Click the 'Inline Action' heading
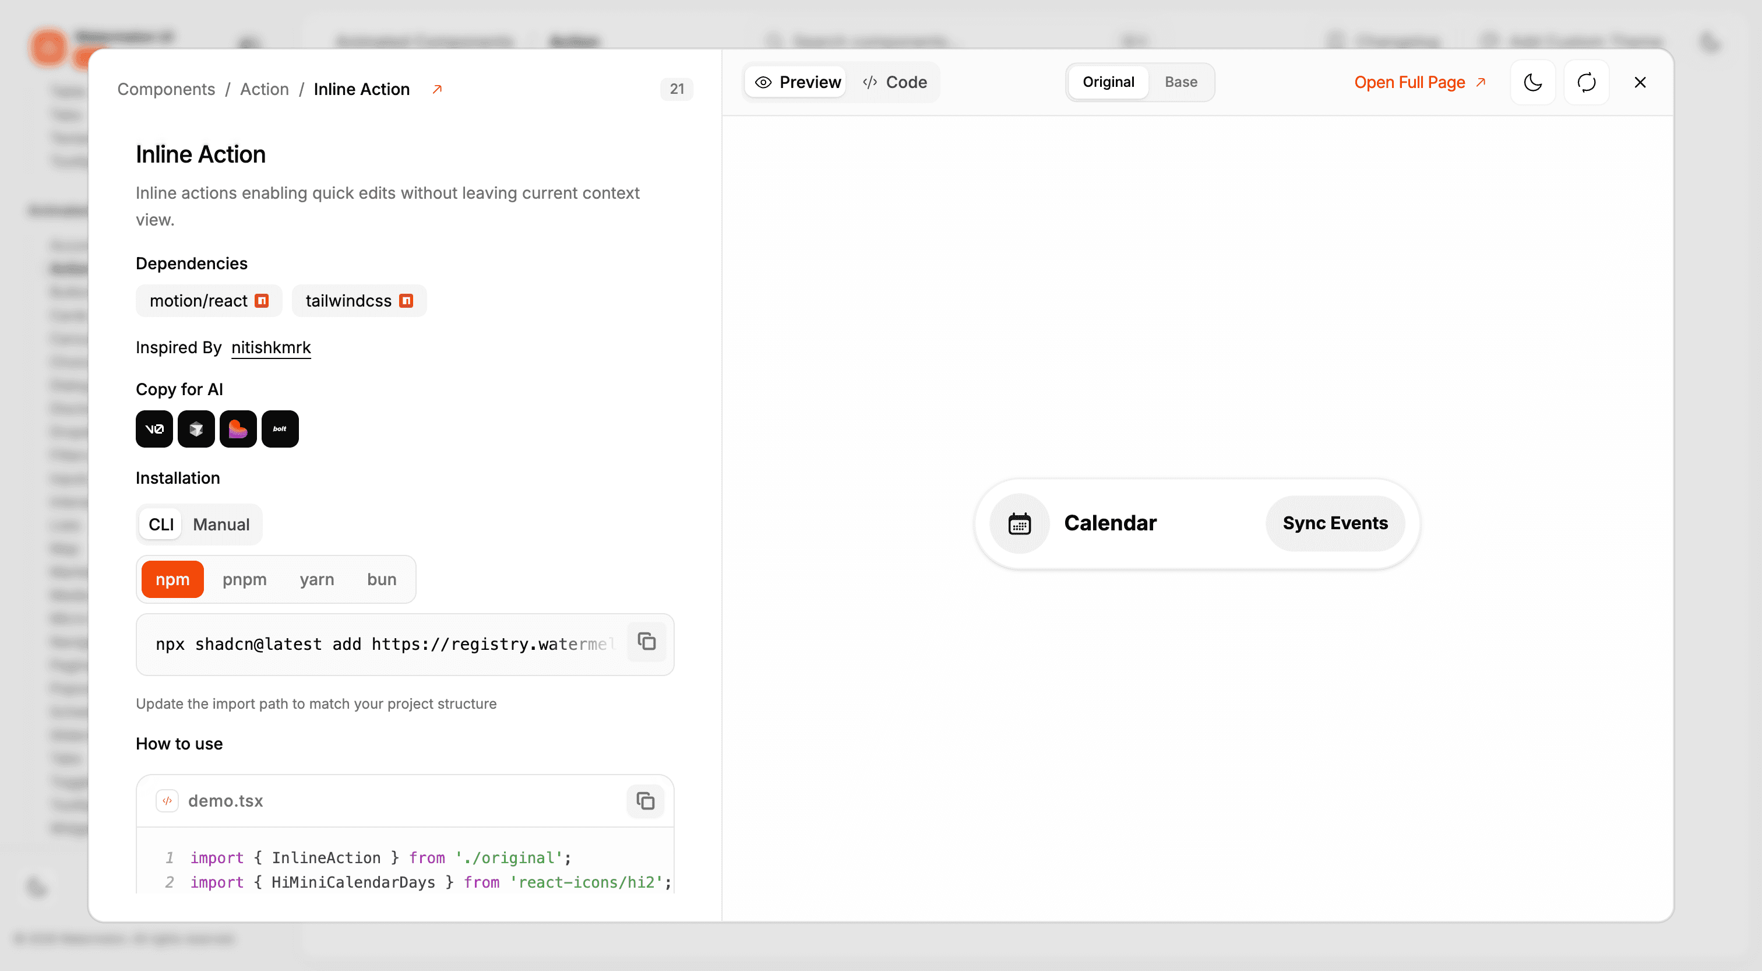The image size is (1762, 971). 200,154
